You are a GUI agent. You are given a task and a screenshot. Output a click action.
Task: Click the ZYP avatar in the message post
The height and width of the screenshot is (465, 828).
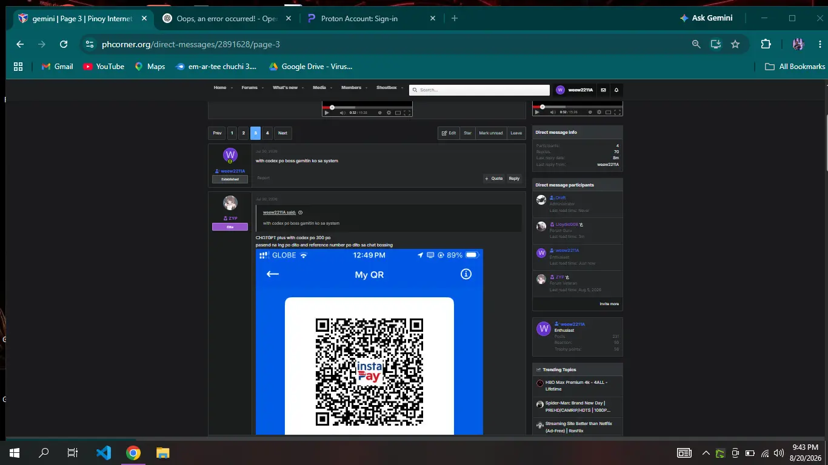(x=230, y=203)
